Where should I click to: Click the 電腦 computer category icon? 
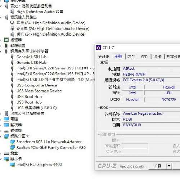pos(6,119)
